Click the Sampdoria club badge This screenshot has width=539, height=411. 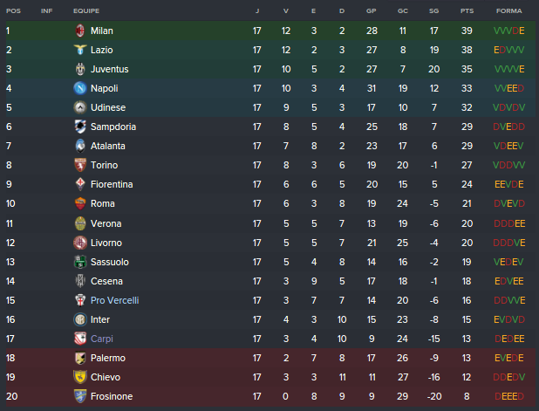coord(80,127)
